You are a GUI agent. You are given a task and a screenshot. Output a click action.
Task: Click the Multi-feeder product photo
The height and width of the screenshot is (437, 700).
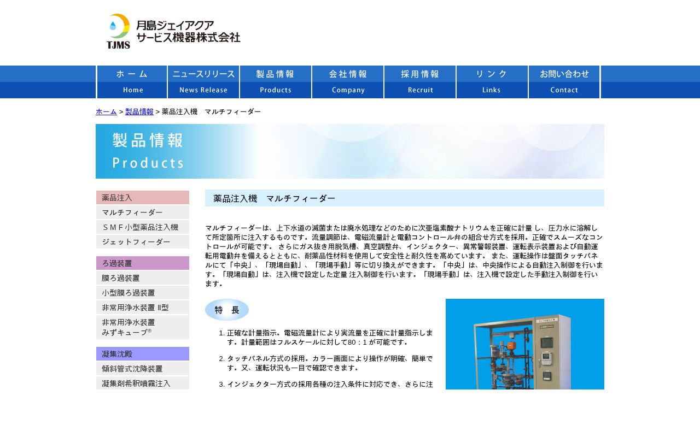pos(524,344)
